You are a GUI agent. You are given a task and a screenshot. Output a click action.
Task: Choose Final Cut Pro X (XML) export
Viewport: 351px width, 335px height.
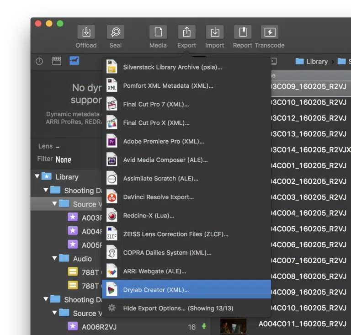pyautogui.click(x=186, y=123)
